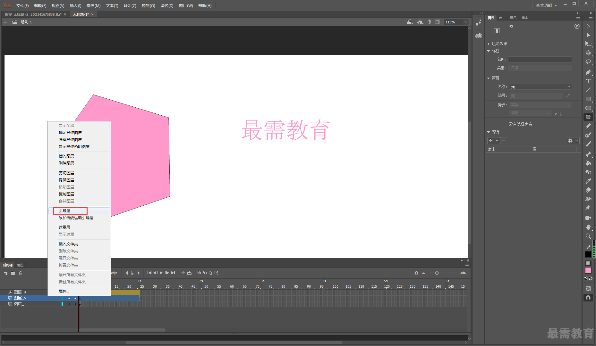Toggle outline color of 图层_1

pyautogui.click(x=62, y=304)
